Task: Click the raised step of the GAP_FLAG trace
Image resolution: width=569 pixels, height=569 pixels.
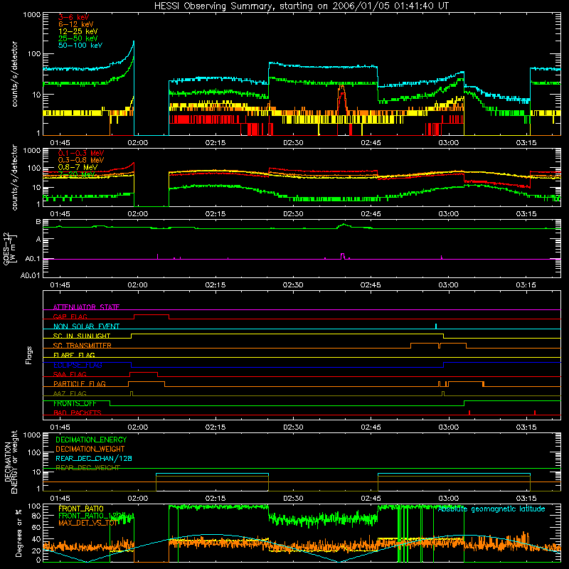Action: 151,315
